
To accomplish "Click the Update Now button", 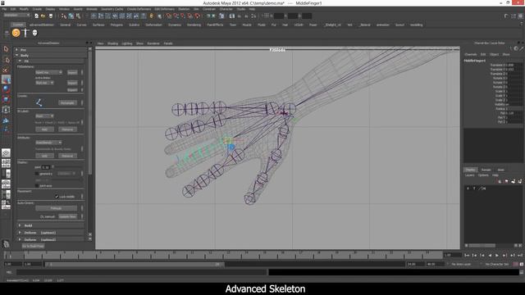I will click(x=67, y=216).
